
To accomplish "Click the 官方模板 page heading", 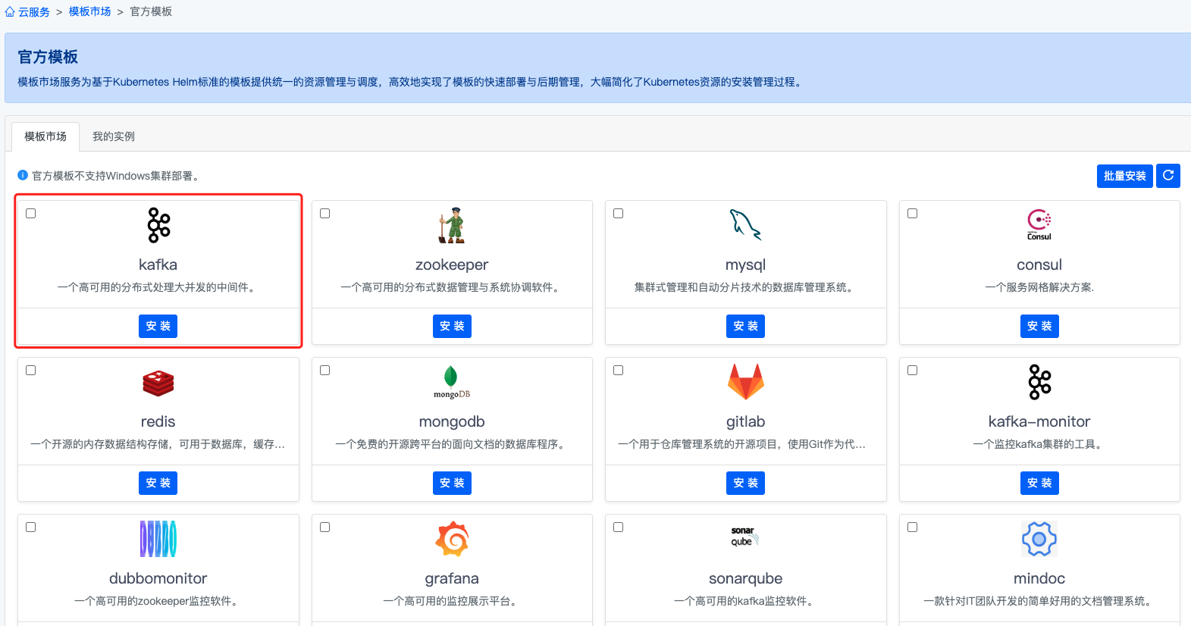I will click(x=48, y=57).
